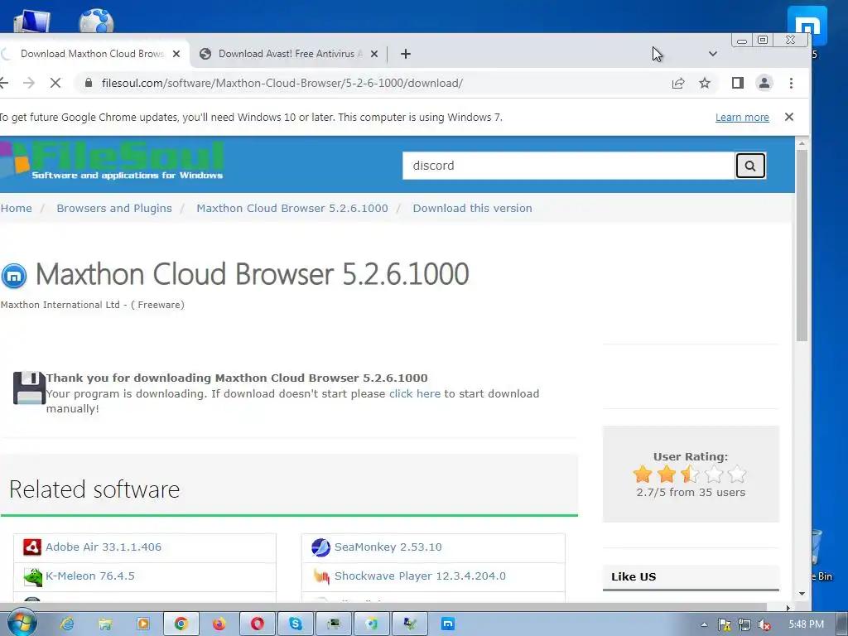
Task: Open Learn more about Chrome updates
Action: point(742,118)
